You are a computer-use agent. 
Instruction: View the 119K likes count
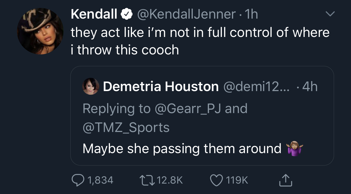pos(237,180)
